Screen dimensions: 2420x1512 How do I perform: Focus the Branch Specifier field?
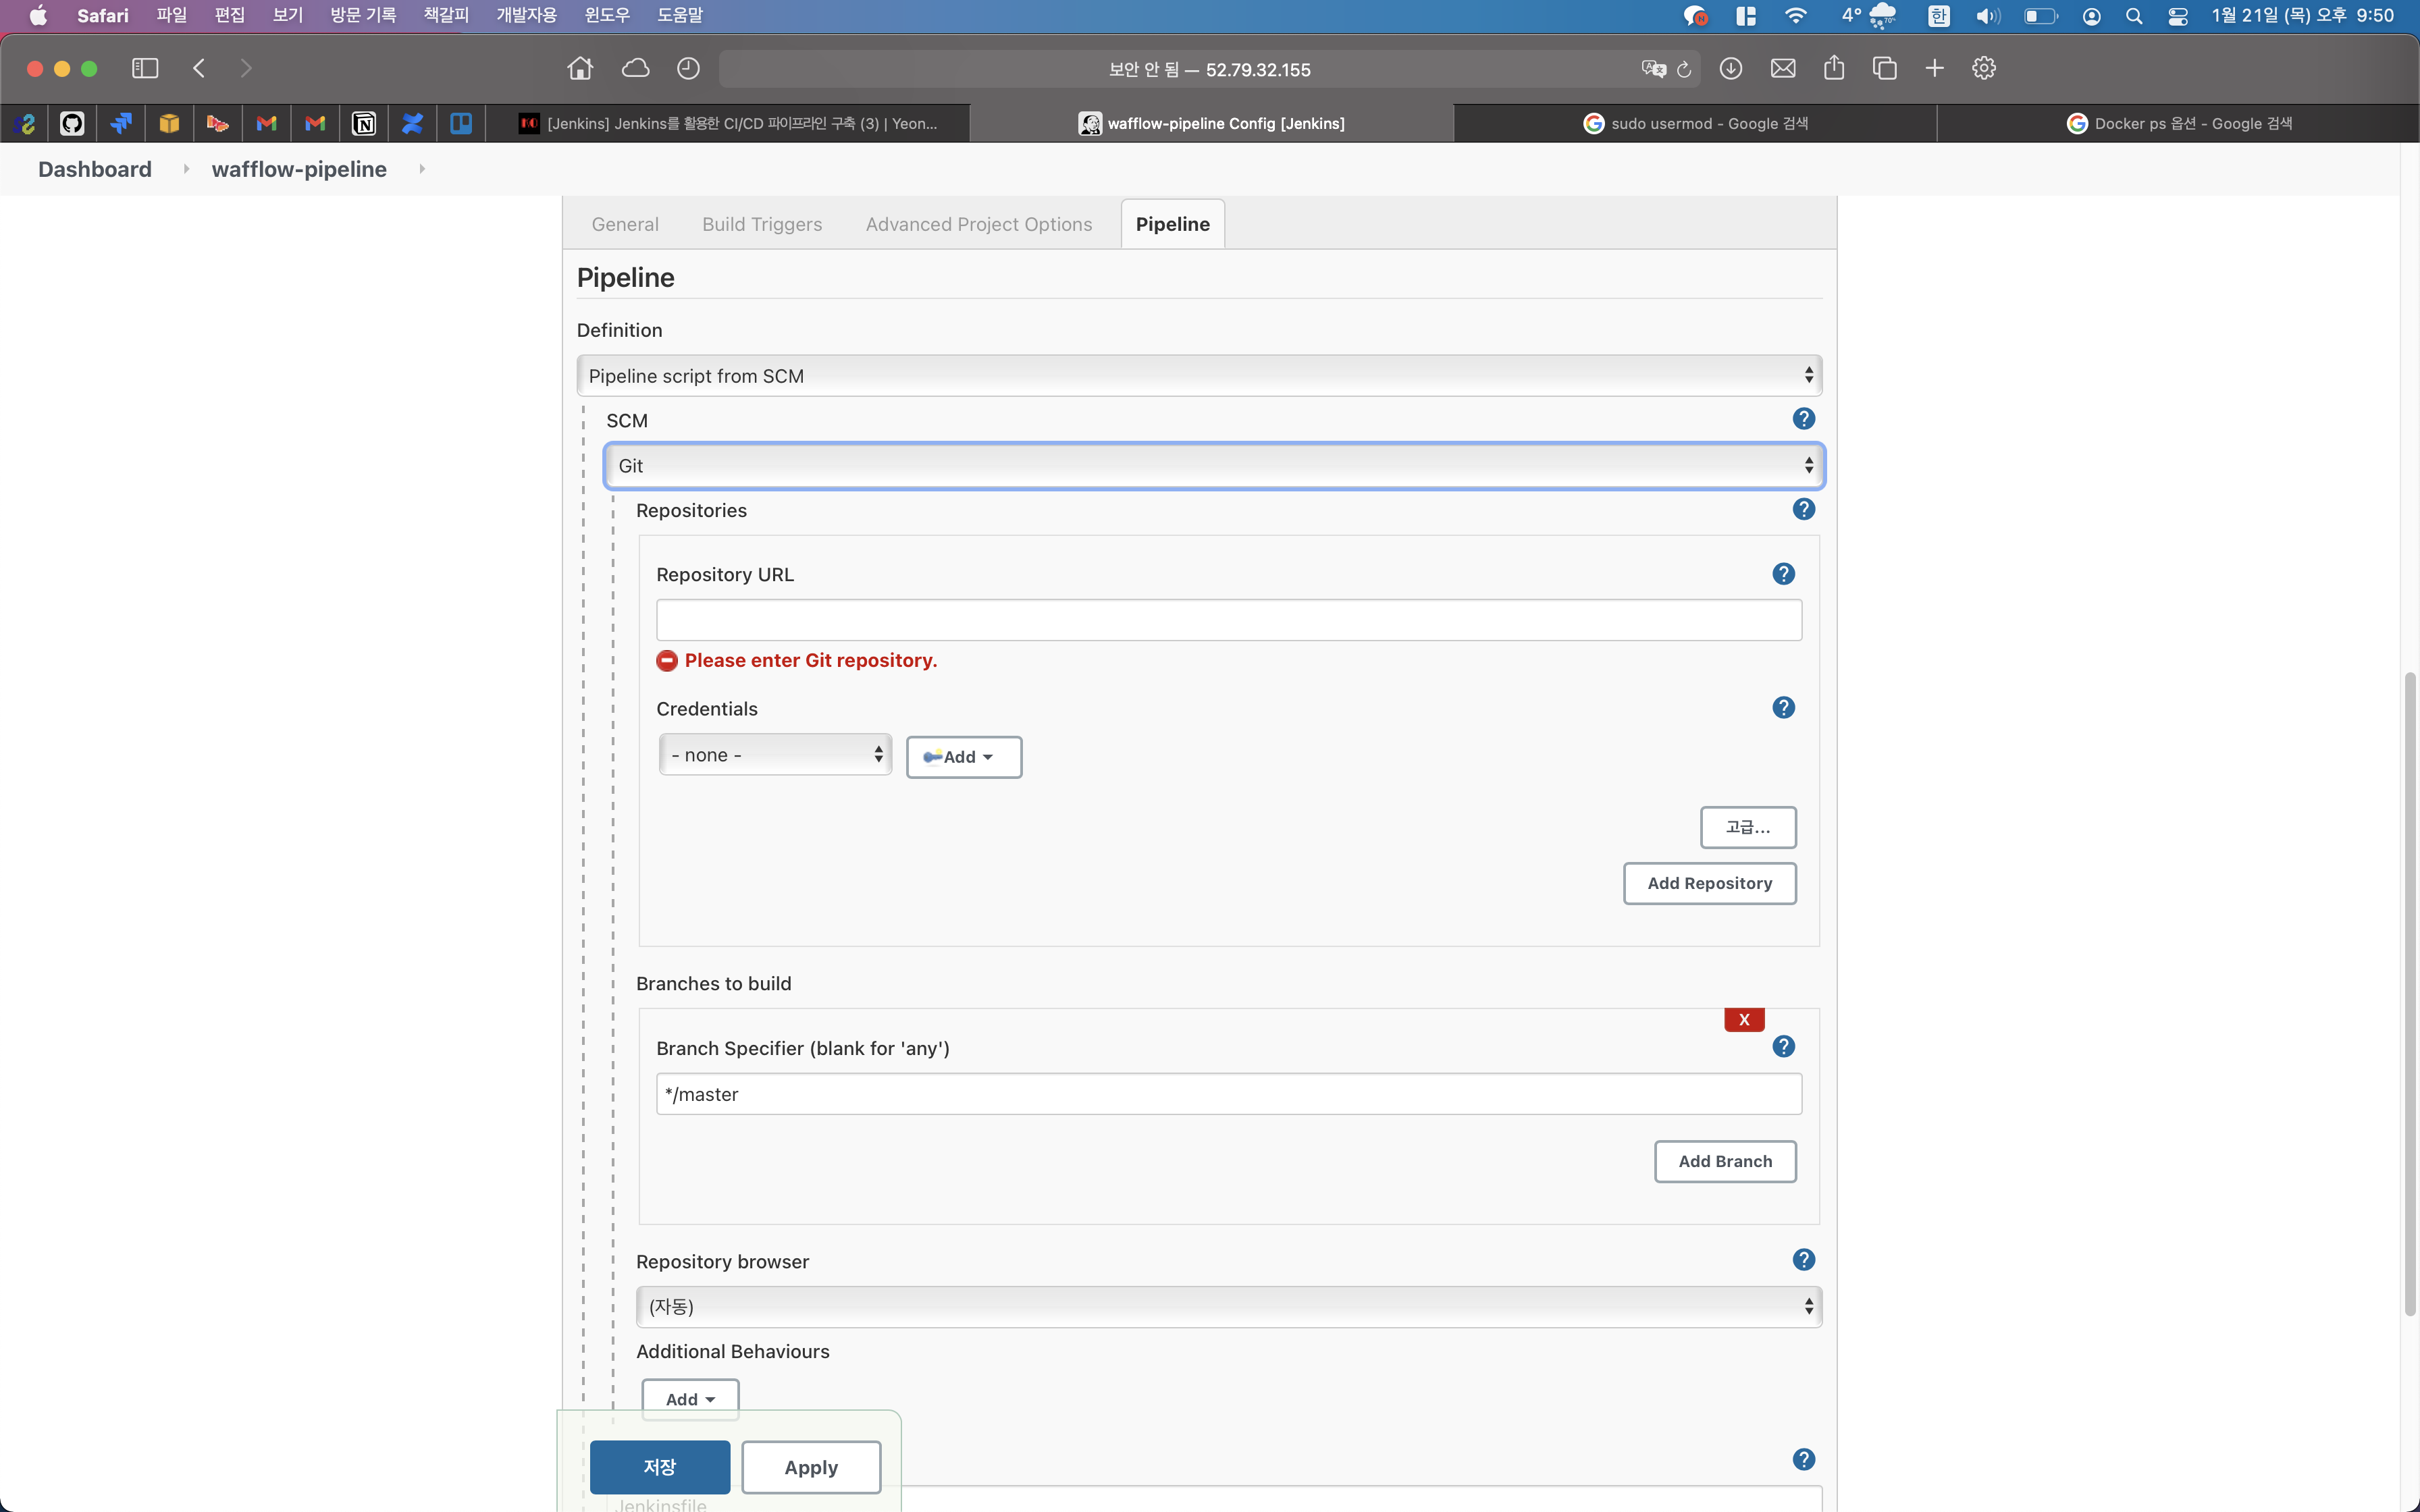[x=1229, y=1094]
